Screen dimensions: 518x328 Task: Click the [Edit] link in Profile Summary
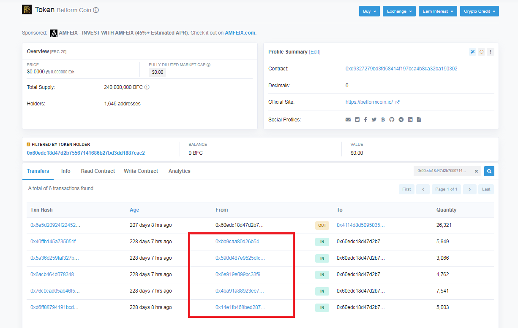[315, 52]
